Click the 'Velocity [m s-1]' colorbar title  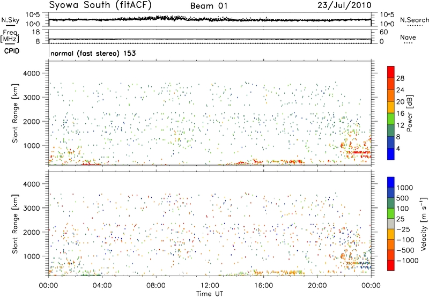[424, 224]
